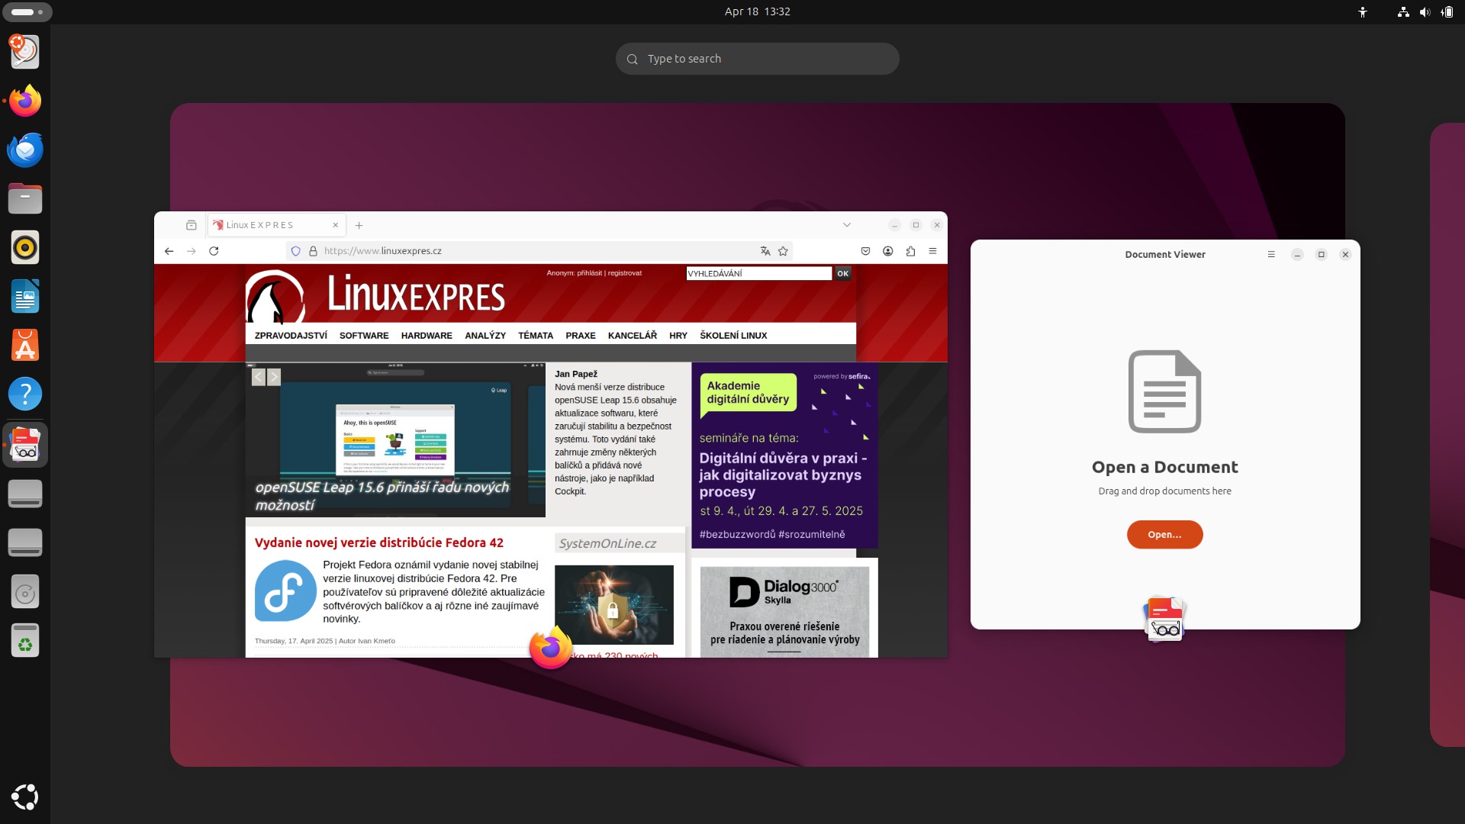Click the přihlásit login link
The image size is (1465, 824).
590,273
